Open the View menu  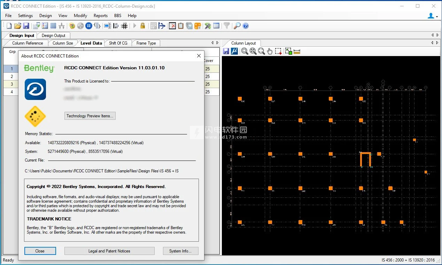[63, 16]
